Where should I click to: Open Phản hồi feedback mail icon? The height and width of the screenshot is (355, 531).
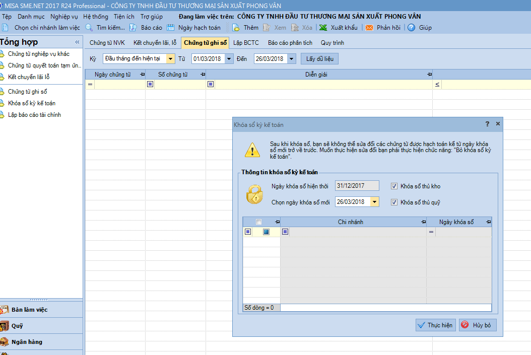[369, 28]
